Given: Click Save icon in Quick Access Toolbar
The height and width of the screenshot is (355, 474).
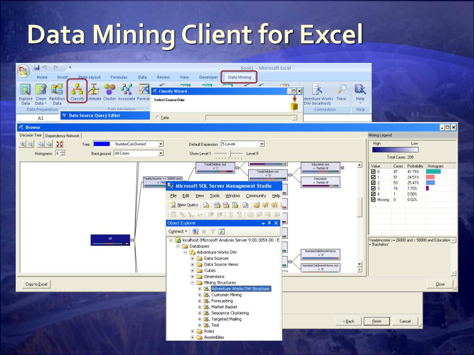Looking at the screenshot, I should 37,67.
